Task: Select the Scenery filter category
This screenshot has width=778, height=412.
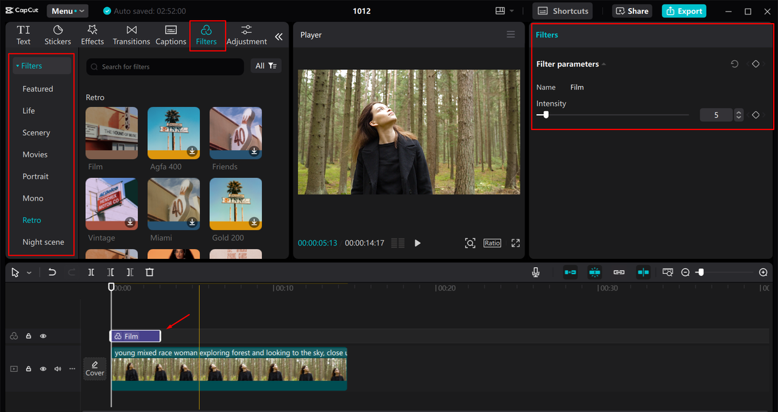Action: point(36,132)
